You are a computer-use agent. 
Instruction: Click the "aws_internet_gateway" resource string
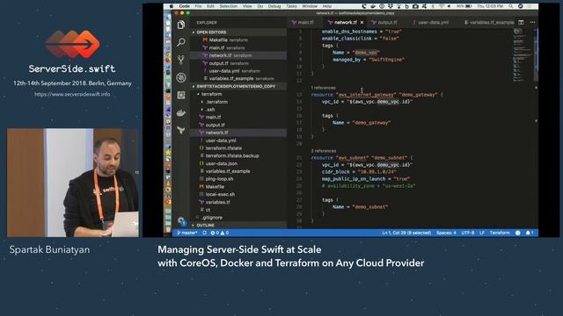pos(366,95)
